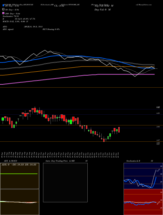The image size is (163, 215).
Task: Click the magenta 200 Day legend swatch
Action: (4, 13)
